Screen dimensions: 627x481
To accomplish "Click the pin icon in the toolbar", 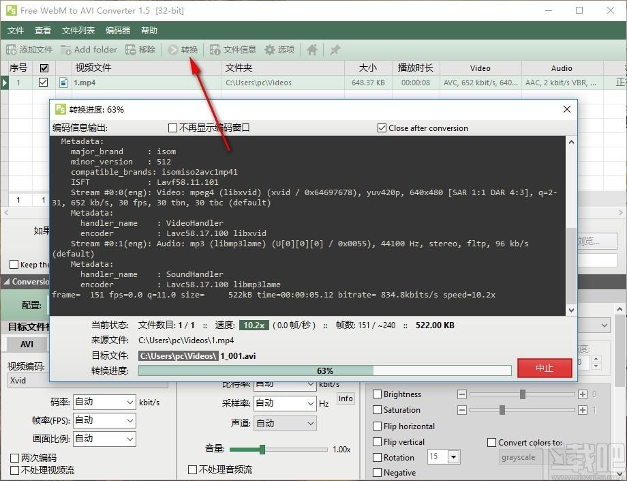I will 335,50.
